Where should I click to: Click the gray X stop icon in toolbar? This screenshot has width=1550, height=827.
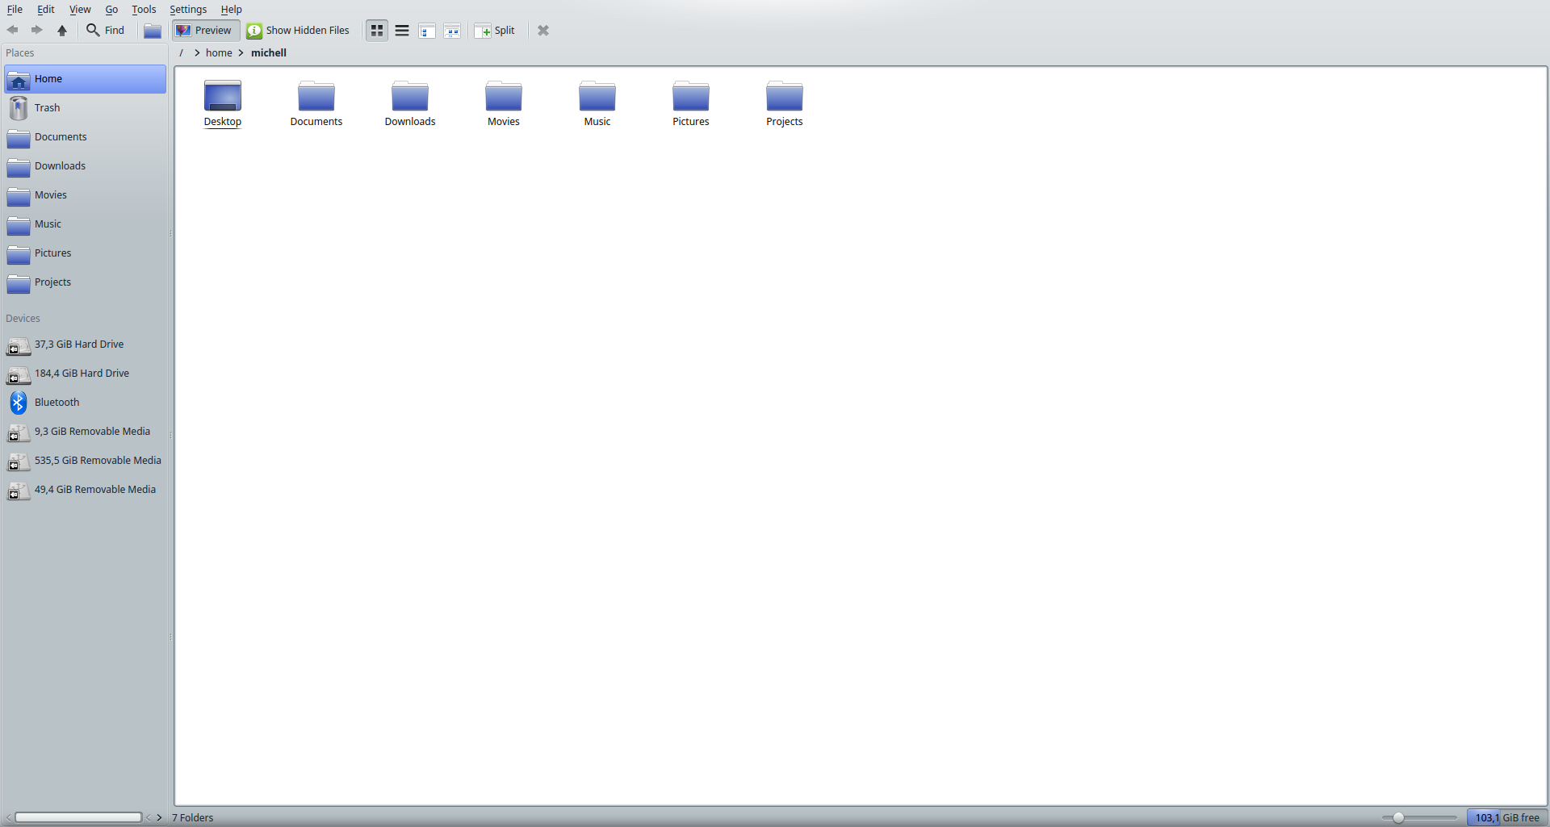[x=543, y=31]
